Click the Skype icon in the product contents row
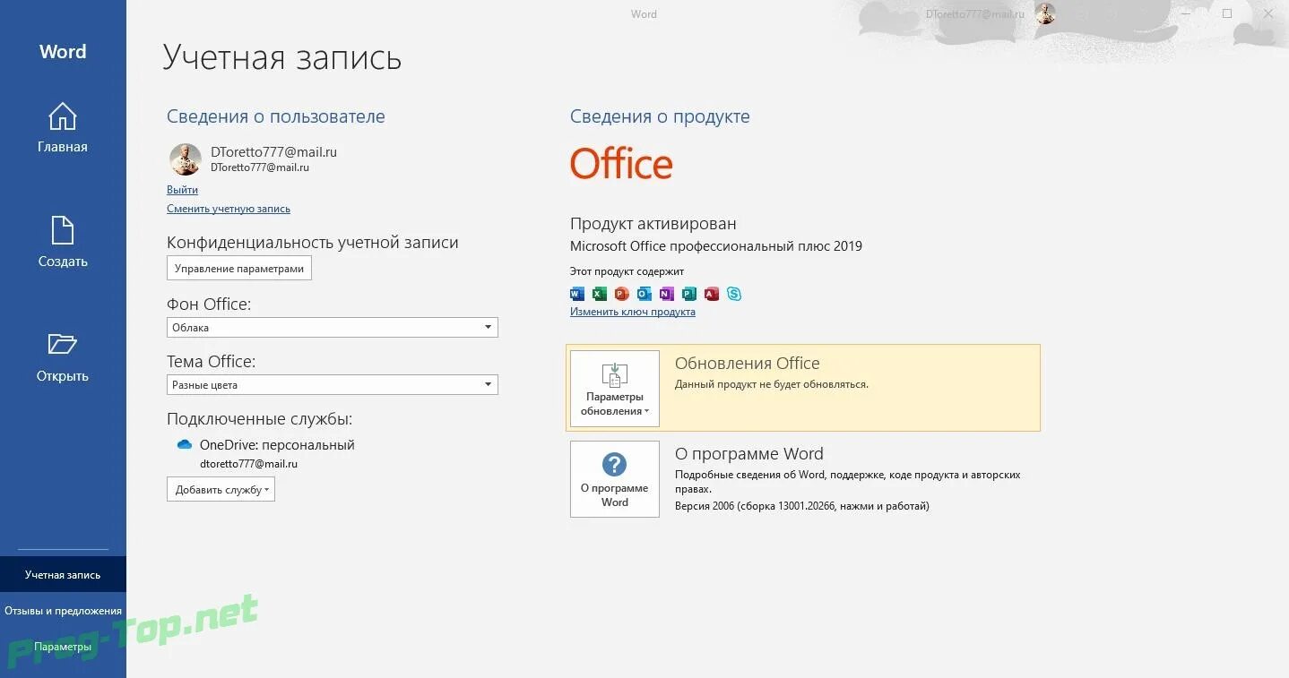 (x=733, y=294)
